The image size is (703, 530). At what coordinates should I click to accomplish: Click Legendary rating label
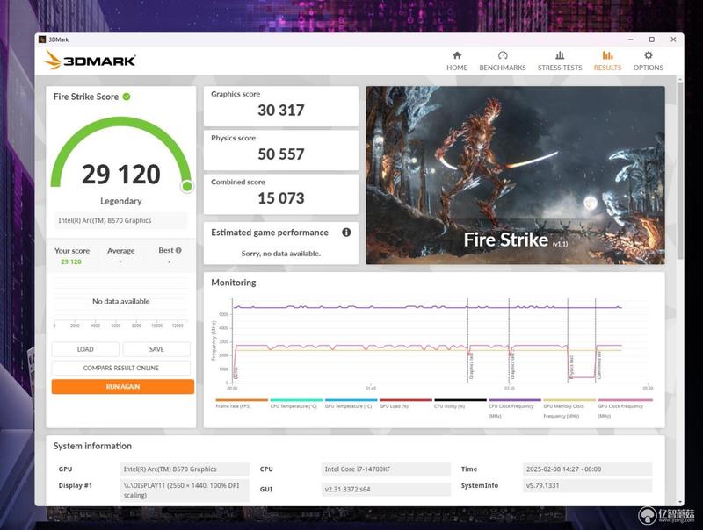[x=121, y=201]
